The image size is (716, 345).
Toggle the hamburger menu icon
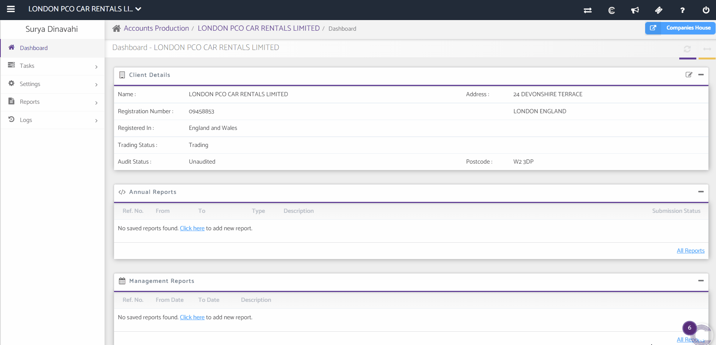pos(11,9)
